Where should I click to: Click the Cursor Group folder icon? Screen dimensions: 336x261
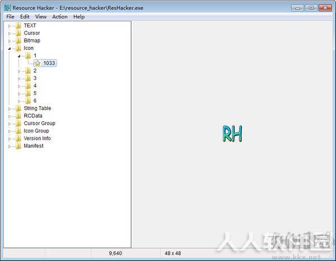tap(18, 124)
